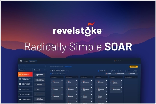Delete the 'Send user message' card with its trash icon
The image size is (156, 104).
tap(121, 92)
